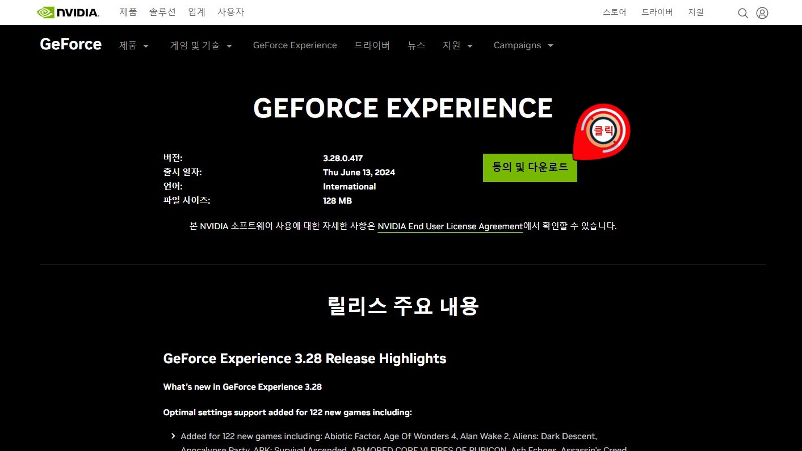Image resolution: width=802 pixels, height=451 pixels.
Task: Open the 솔루션 menu
Action: click(x=162, y=12)
